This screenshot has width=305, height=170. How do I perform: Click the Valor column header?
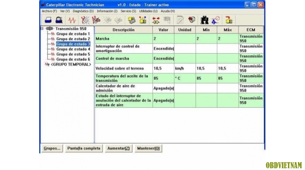point(163,30)
